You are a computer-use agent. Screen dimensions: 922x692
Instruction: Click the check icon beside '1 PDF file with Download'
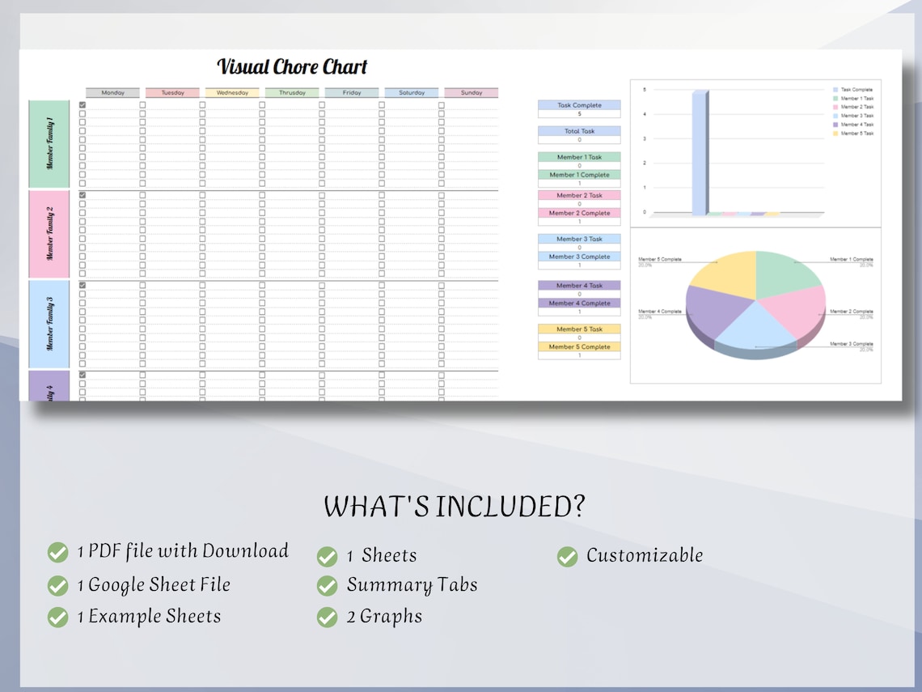pos(58,551)
